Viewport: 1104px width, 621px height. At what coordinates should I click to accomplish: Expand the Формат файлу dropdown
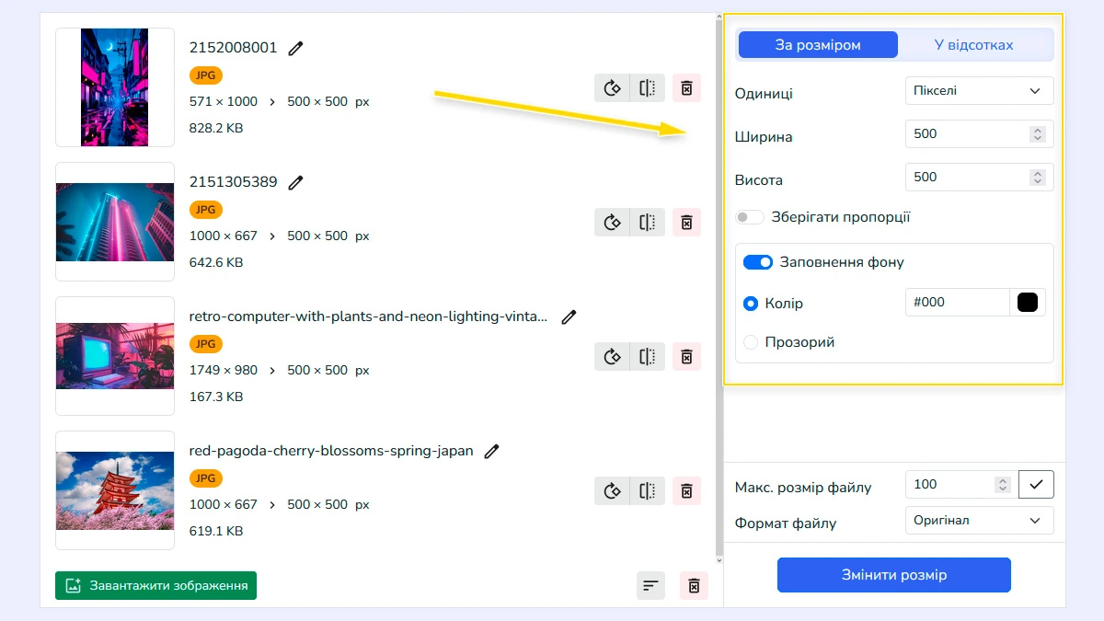click(x=979, y=521)
